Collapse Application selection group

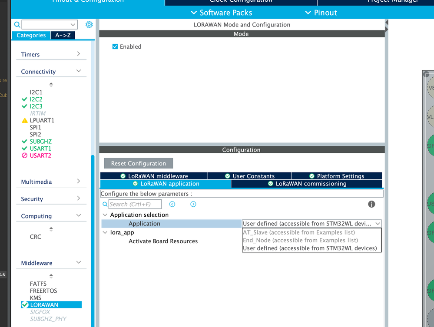coord(105,215)
